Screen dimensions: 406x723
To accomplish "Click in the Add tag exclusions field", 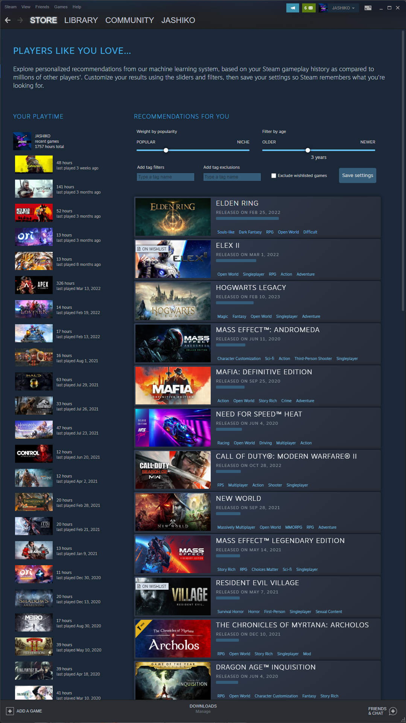I will click(232, 177).
